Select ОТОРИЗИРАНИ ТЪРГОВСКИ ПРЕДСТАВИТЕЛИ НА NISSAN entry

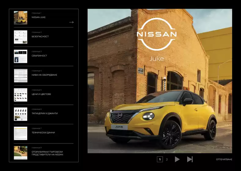47,153
